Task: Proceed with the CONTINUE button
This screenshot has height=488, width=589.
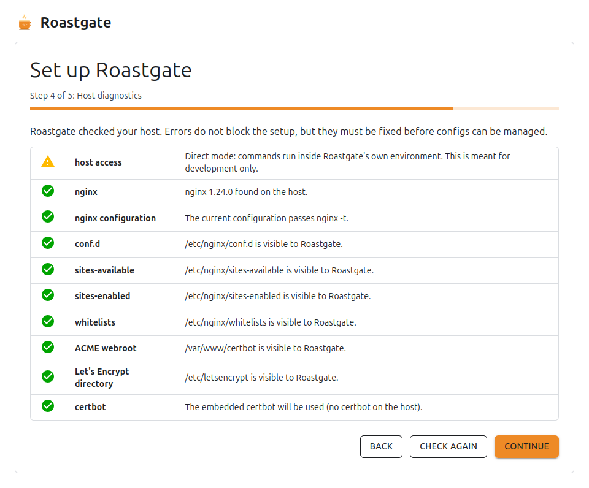Action: [526, 446]
